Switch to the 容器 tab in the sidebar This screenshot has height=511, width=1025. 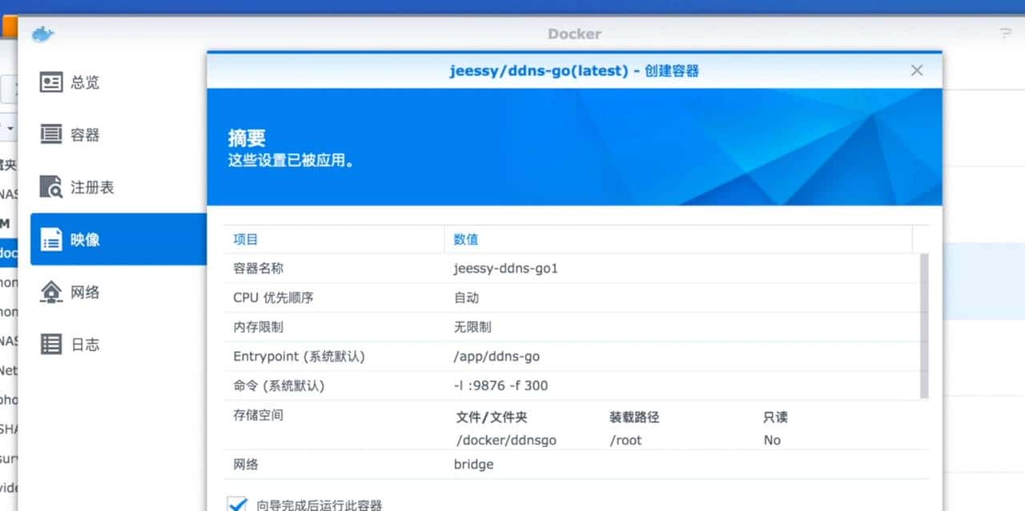pos(83,135)
